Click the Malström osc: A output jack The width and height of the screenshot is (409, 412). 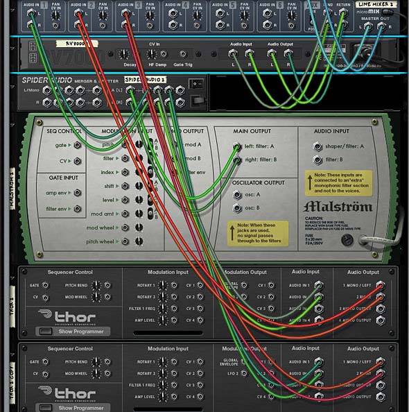[237, 195]
